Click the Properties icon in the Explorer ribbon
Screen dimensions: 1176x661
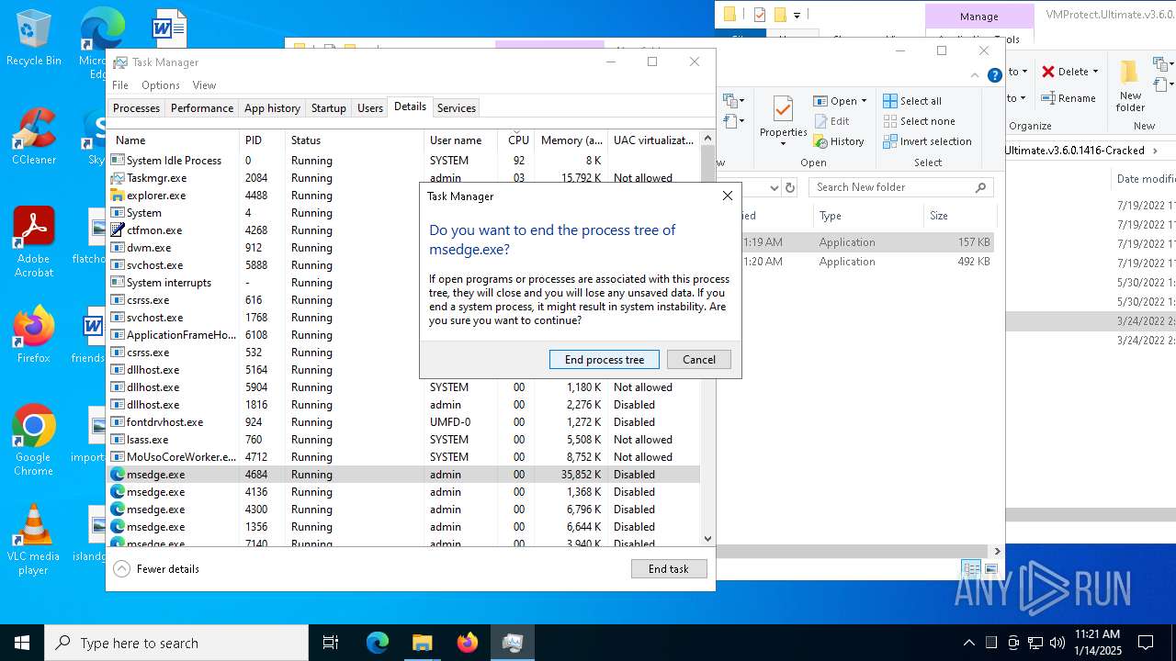pos(783,109)
